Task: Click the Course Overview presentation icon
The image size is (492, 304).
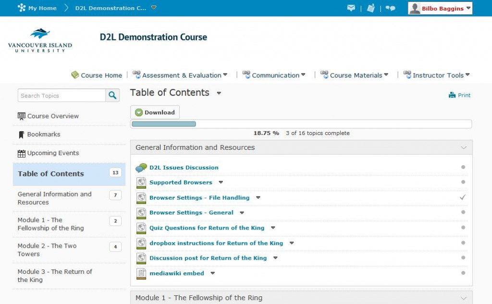Action: [21, 116]
